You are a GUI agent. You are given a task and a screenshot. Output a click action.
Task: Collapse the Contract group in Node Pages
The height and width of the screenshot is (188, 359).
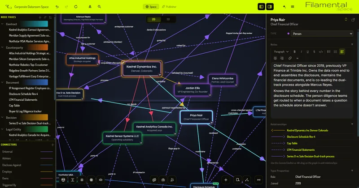(x=3, y=24)
